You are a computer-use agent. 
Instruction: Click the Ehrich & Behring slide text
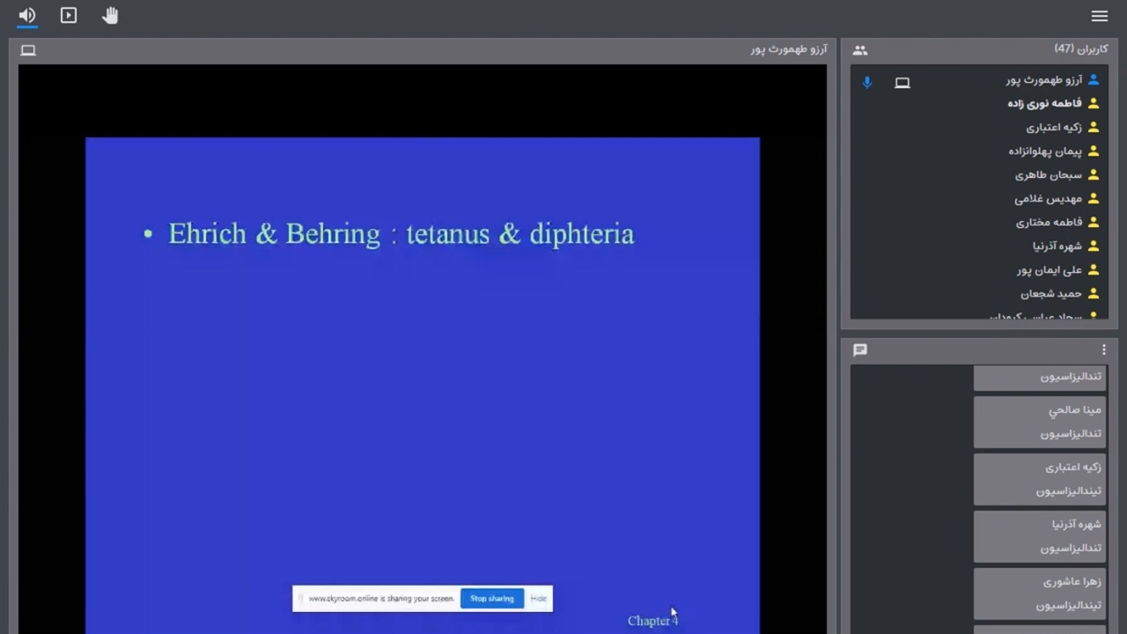point(401,234)
